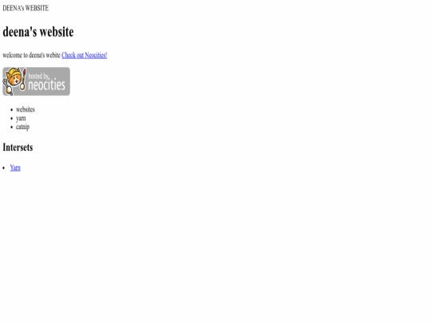Select the "catnip" list item

pos(22,127)
